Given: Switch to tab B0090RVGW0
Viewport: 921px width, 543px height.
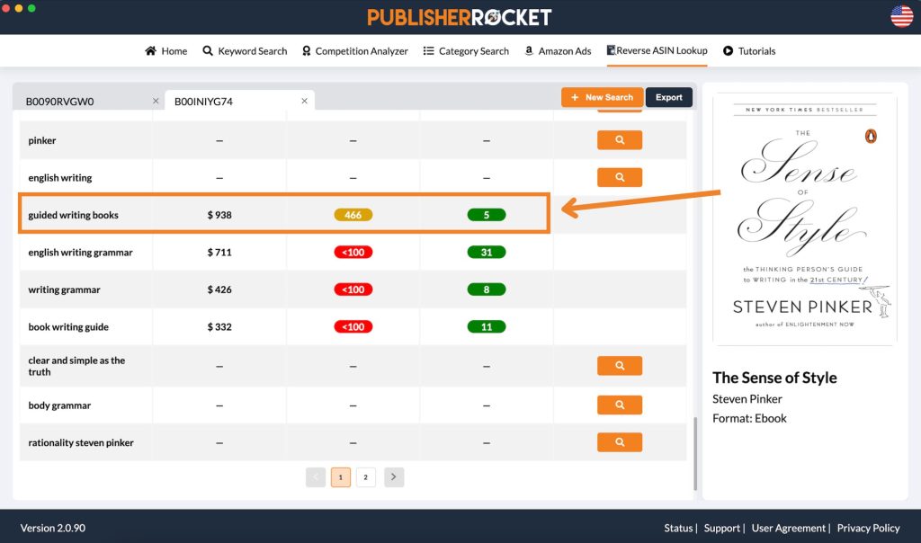Looking at the screenshot, I should pyautogui.click(x=60, y=102).
